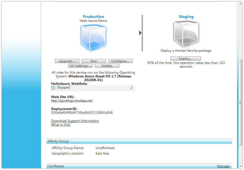
Task: Click the swap arrow between Production and Staging
Action: 140,33
